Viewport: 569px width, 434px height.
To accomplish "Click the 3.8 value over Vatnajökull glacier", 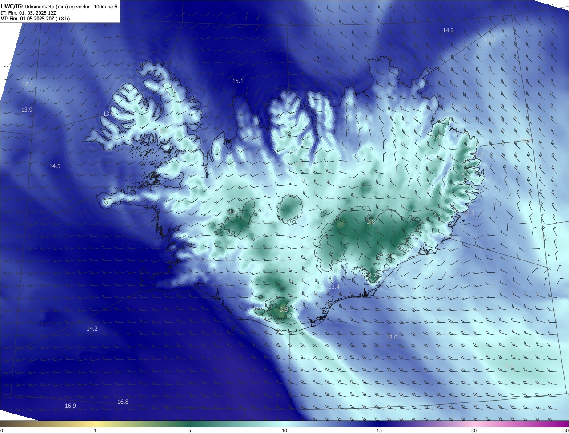I will (370, 221).
